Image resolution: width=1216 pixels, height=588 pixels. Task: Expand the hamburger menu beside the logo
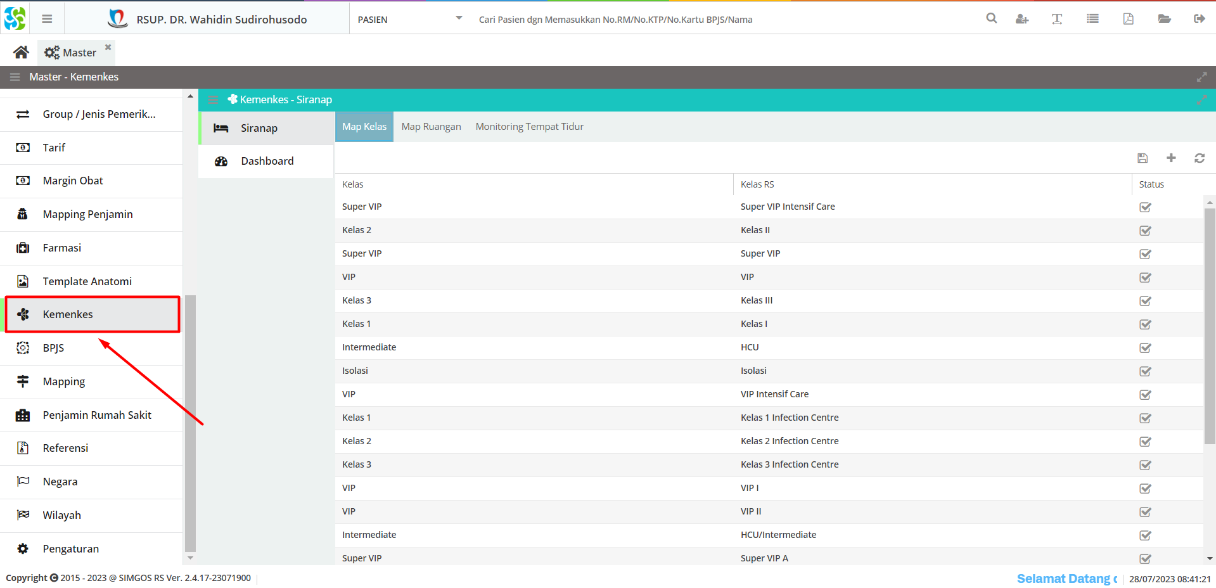tap(47, 19)
